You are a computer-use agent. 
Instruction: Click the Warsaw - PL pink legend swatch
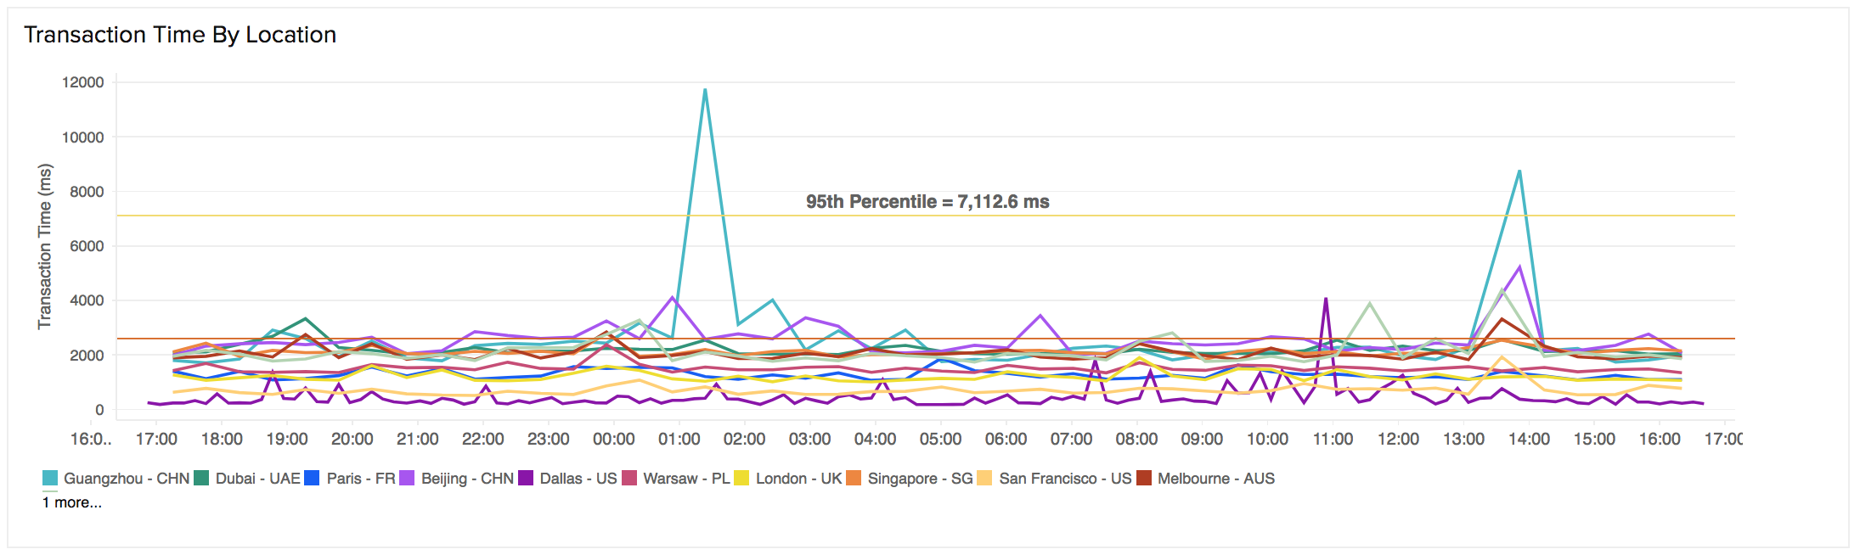click(629, 479)
